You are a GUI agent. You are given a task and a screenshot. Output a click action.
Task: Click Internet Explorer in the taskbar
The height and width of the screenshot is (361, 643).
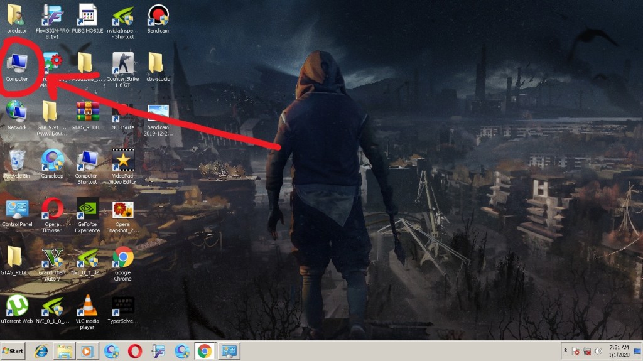coord(41,351)
